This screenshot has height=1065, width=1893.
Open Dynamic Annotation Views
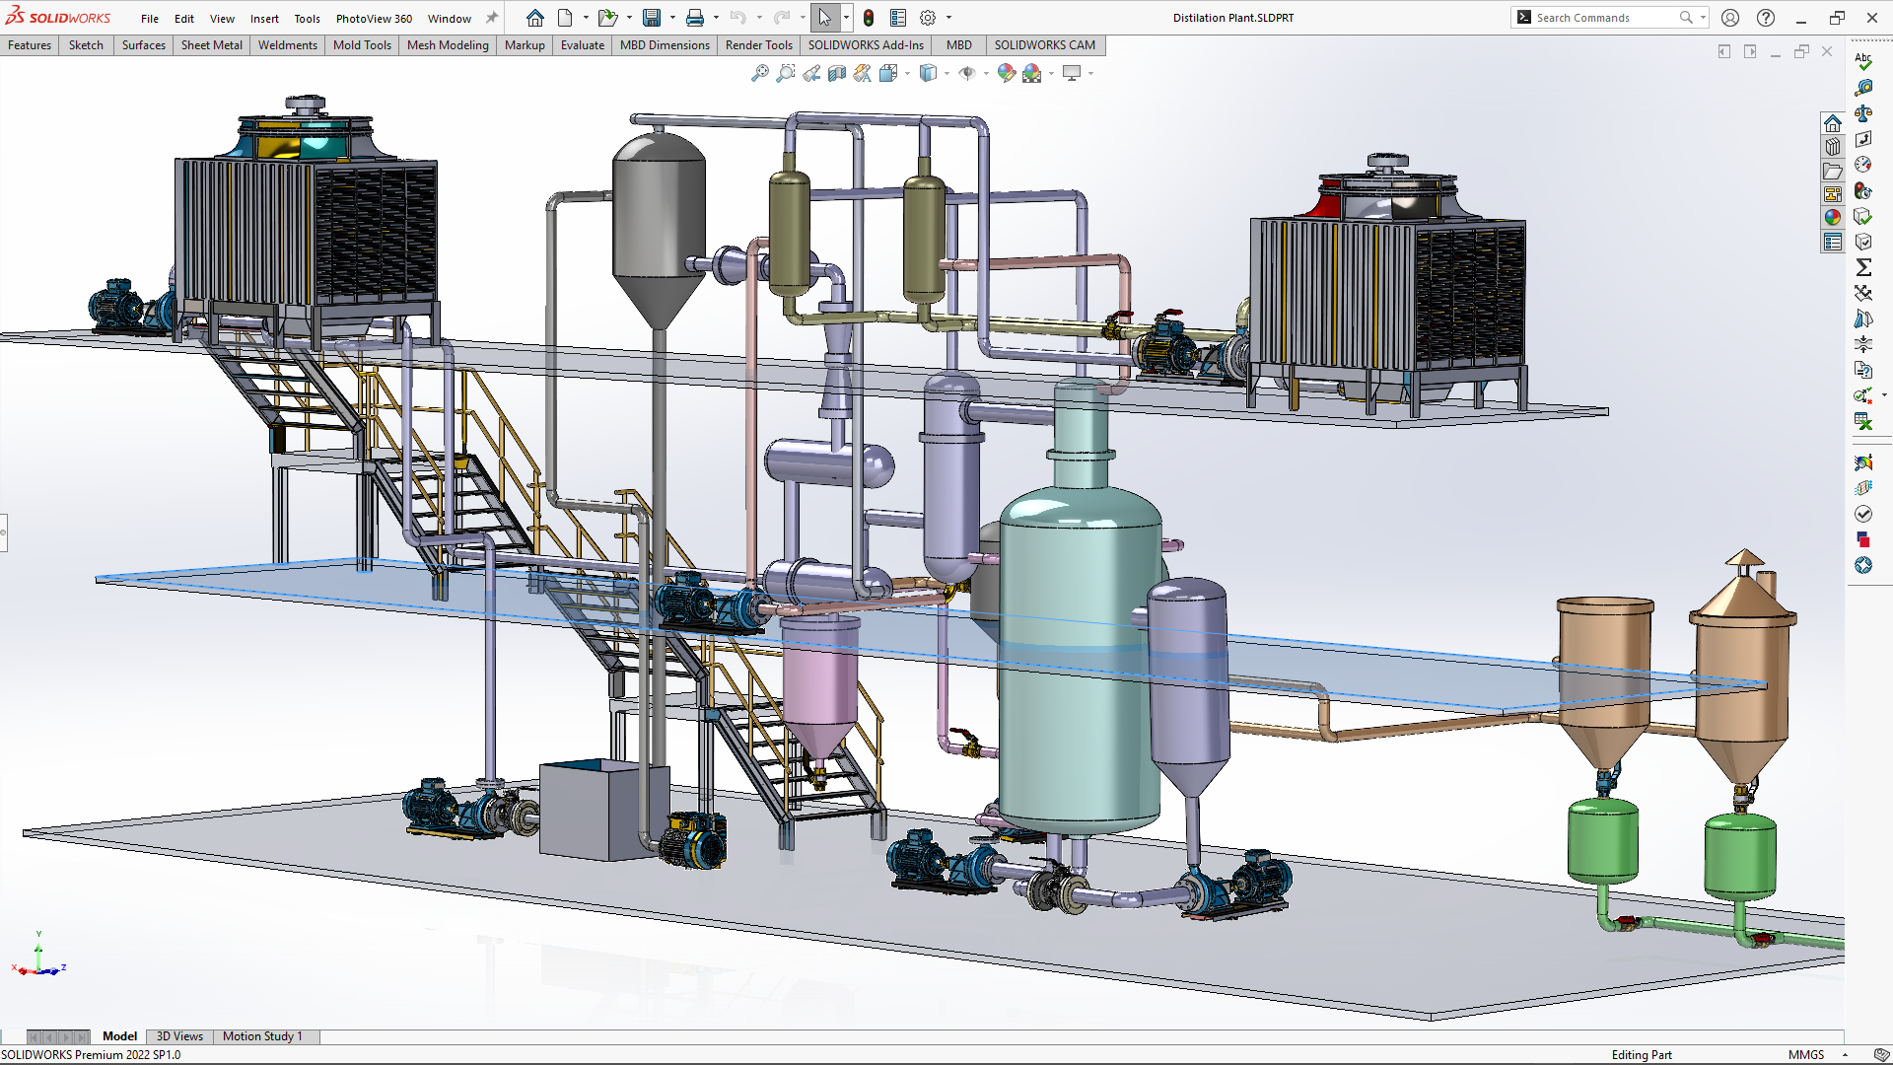pyautogui.click(x=862, y=73)
